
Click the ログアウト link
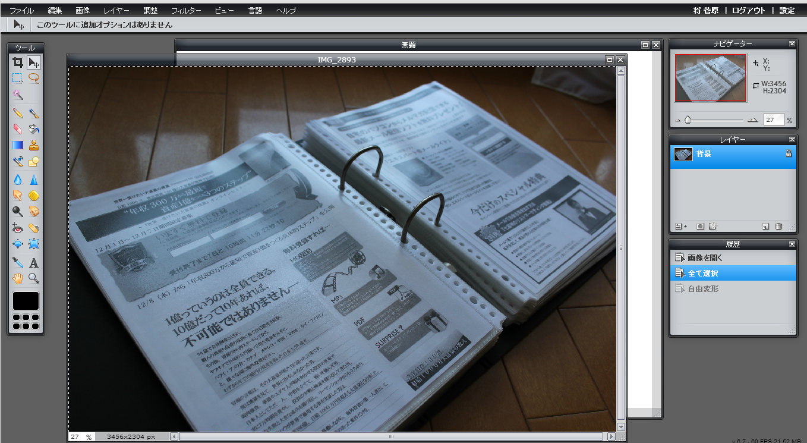pyautogui.click(x=748, y=11)
